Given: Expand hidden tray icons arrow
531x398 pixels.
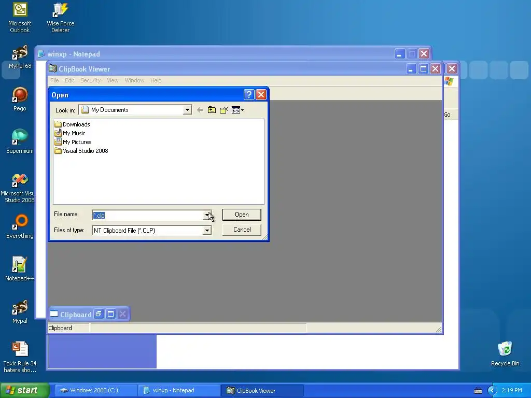Looking at the screenshot, I should 492,391.
